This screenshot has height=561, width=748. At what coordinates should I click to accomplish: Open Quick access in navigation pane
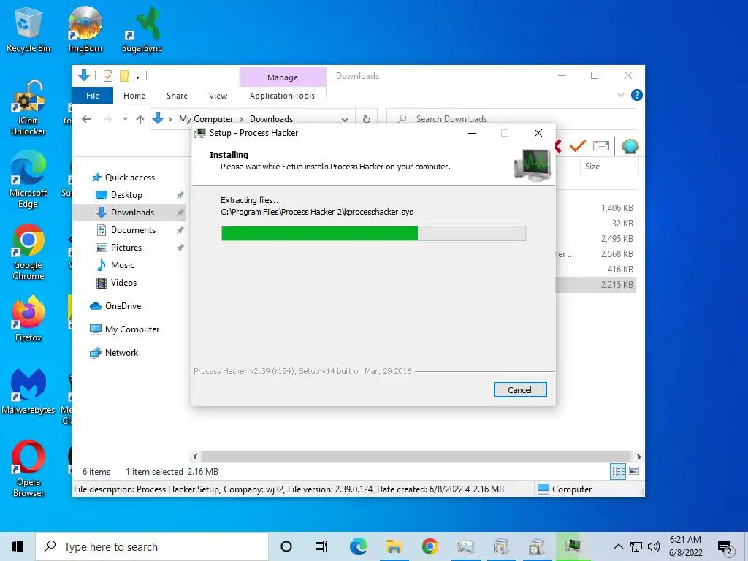(130, 177)
